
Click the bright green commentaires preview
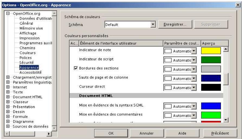click(x=211, y=115)
